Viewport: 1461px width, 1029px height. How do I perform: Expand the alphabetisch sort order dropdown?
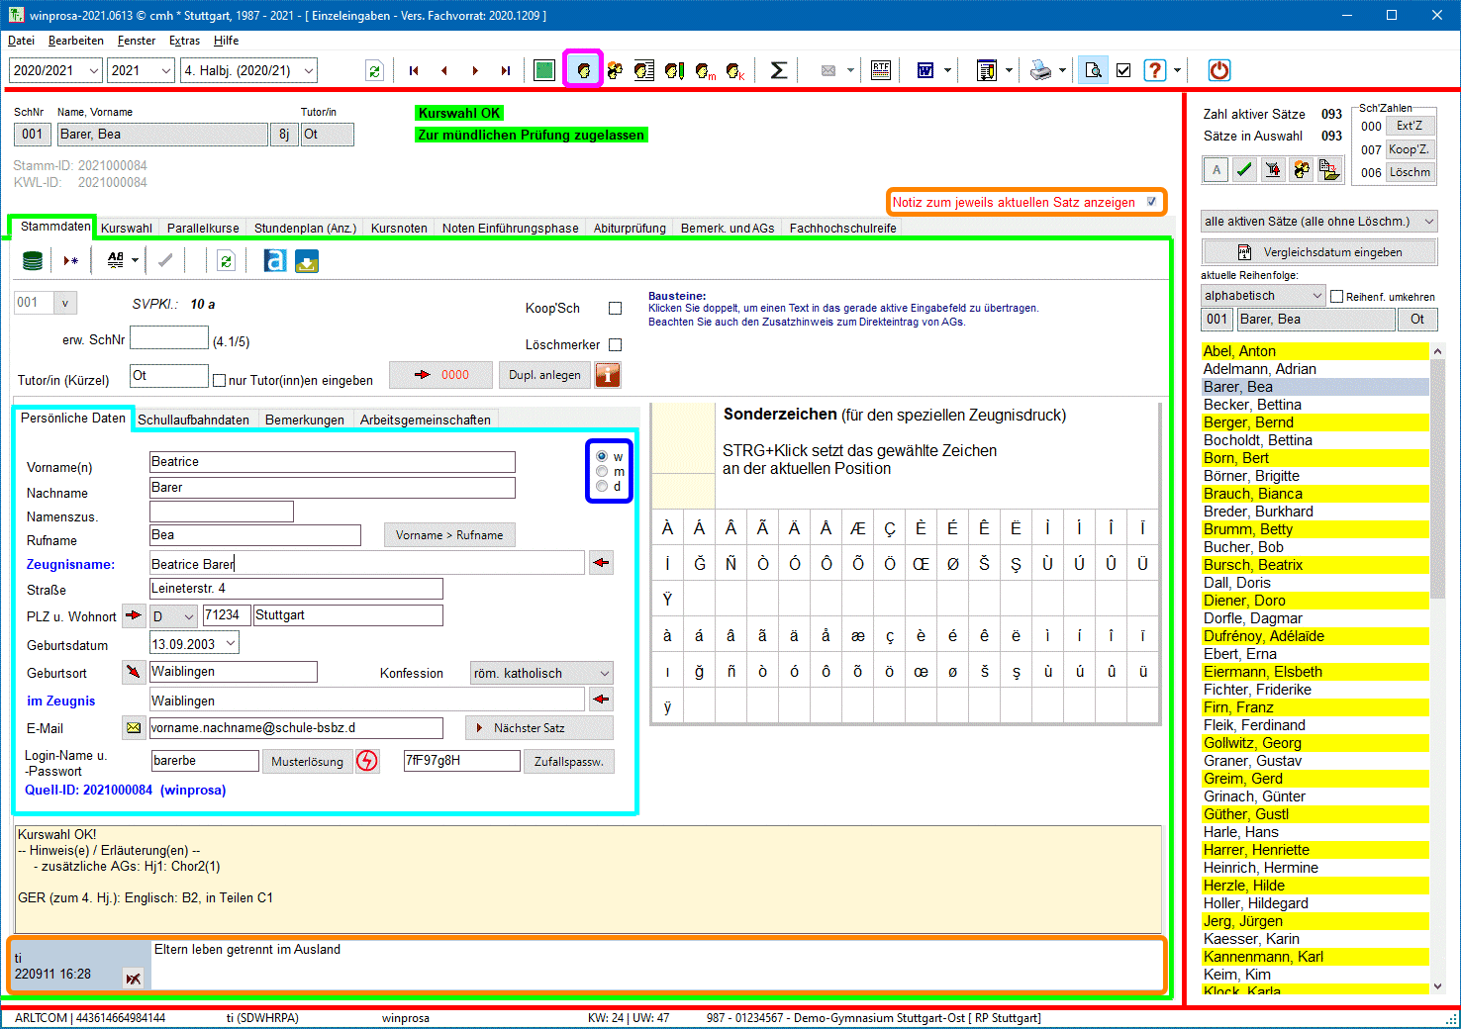(x=1263, y=296)
